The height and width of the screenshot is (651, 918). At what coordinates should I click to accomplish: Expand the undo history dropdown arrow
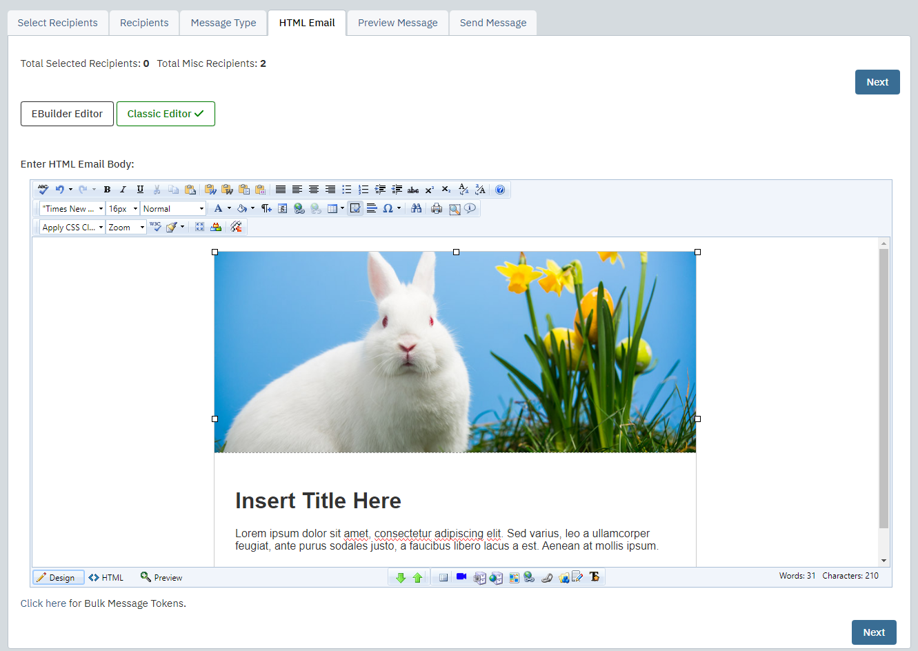click(x=70, y=190)
